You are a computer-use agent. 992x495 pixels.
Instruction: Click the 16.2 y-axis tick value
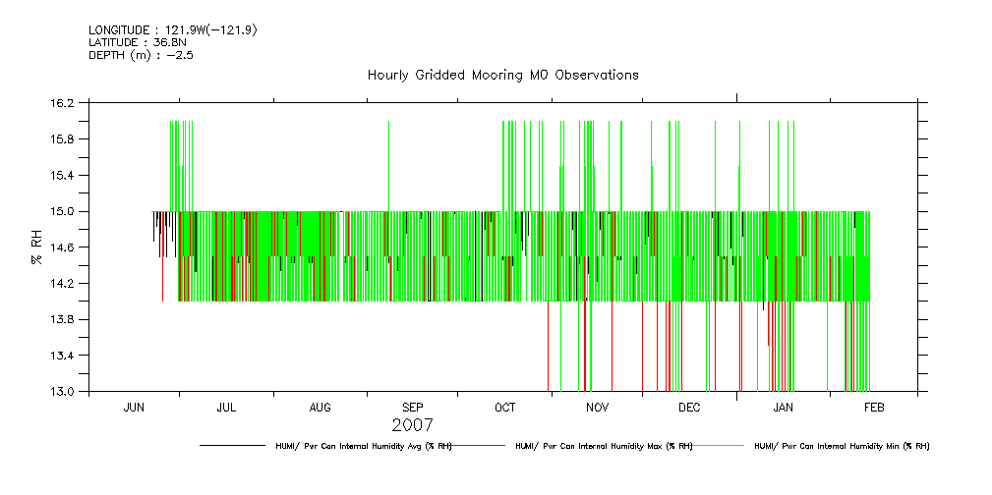tap(62, 103)
